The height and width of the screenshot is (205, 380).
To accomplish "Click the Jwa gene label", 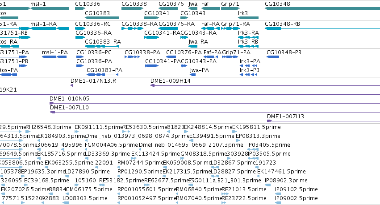I will tap(193, 4).
